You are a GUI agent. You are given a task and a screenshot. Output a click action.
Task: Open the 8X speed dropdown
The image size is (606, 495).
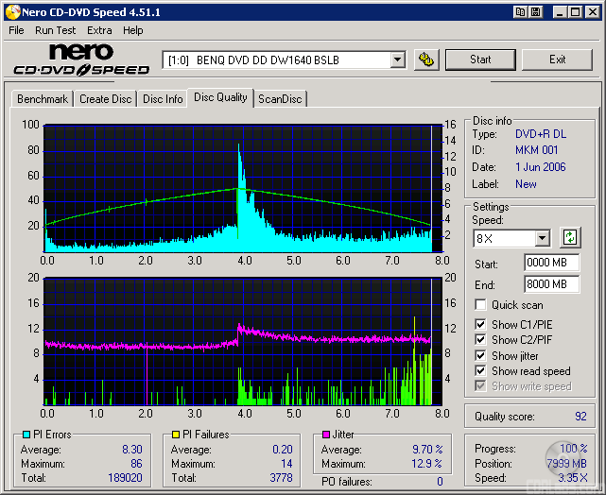(x=542, y=238)
